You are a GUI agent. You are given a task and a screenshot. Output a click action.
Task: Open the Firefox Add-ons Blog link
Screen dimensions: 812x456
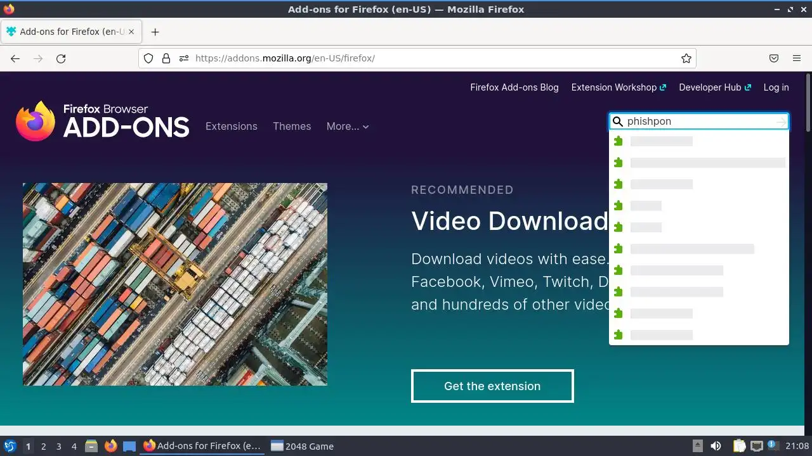514,87
